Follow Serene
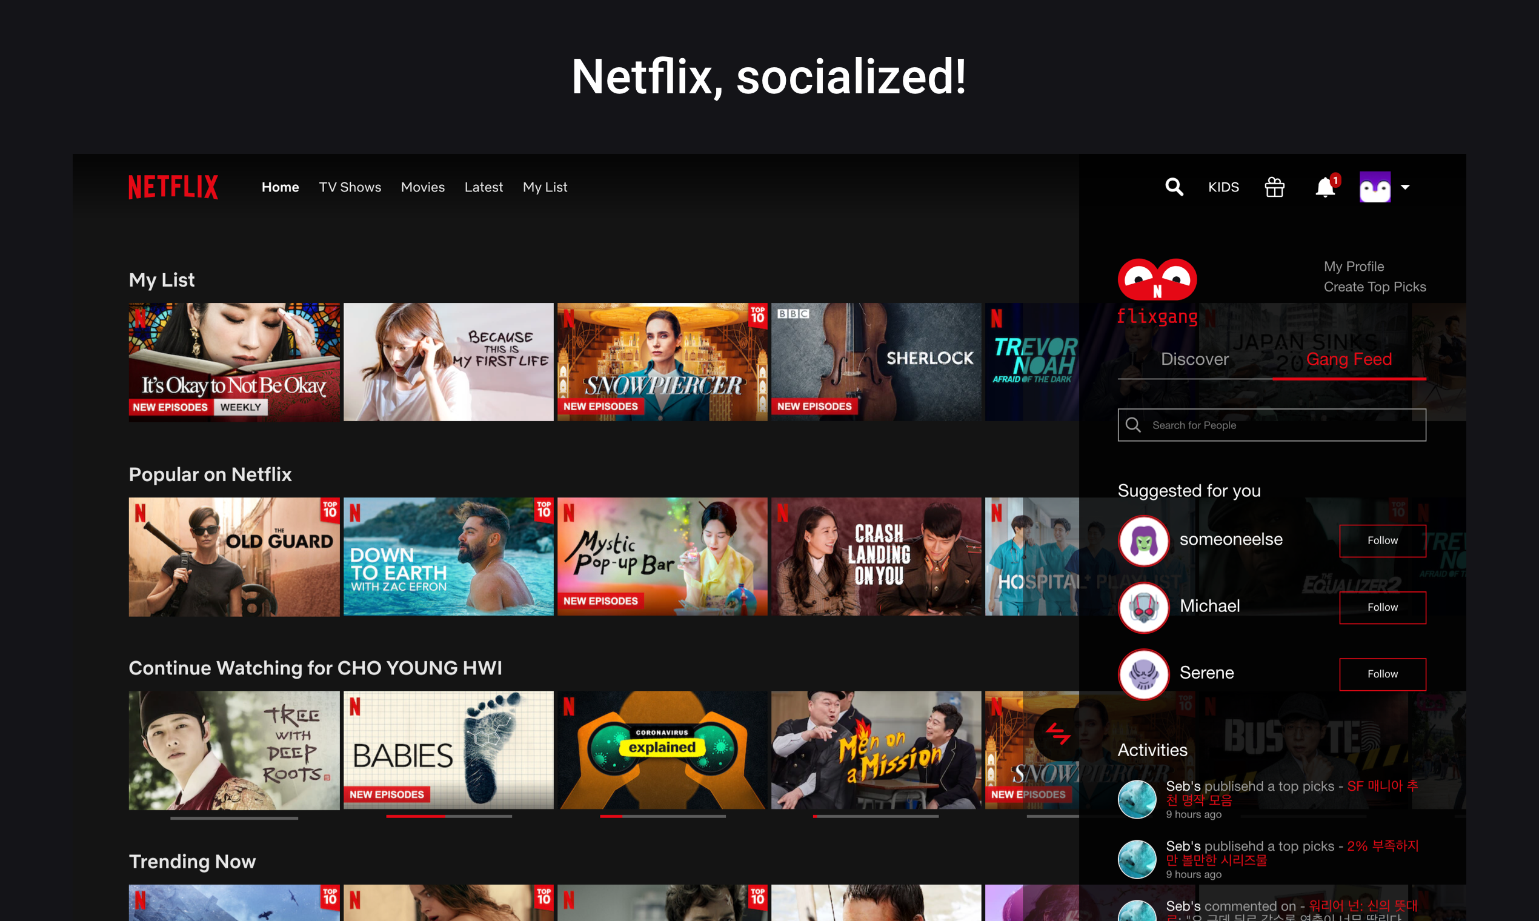The height and width of the screenshot is (921, 1539). (1382, 674)
